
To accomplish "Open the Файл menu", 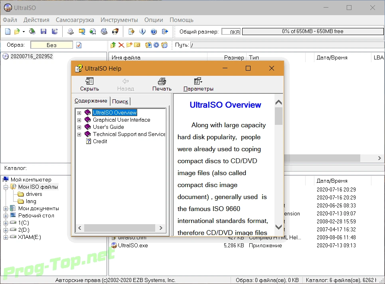I will point(10,20).
